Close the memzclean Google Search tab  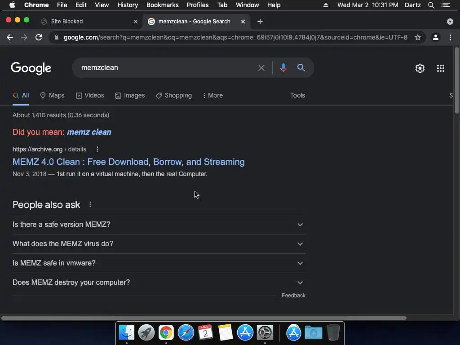coord(243,22)
